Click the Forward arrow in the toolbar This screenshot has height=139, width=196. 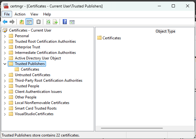tap(12, 22)
